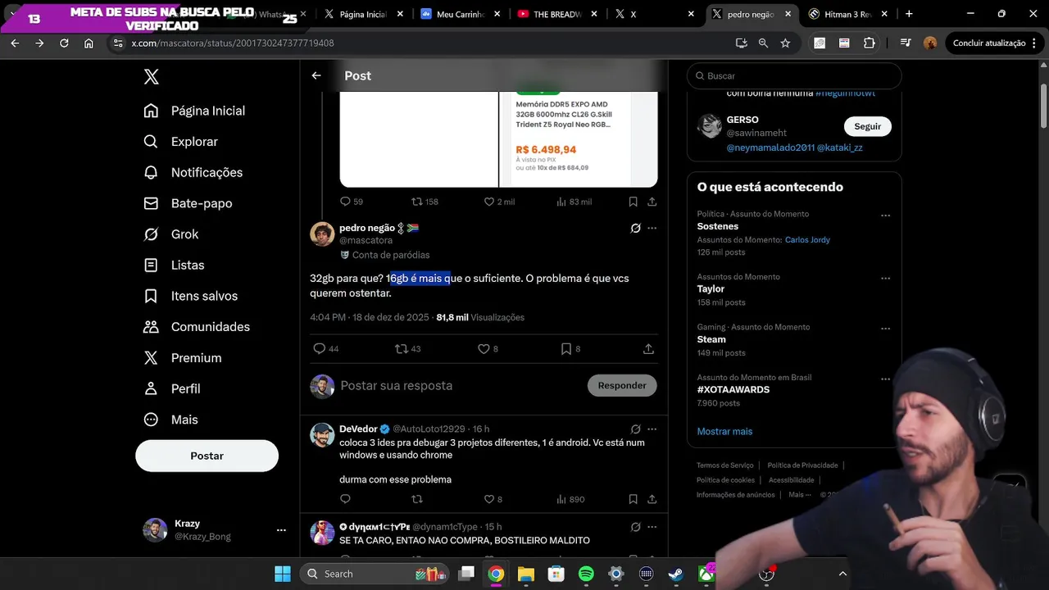Open Perfil in the sidebar

pyautogui.click(x=172, y=388)
